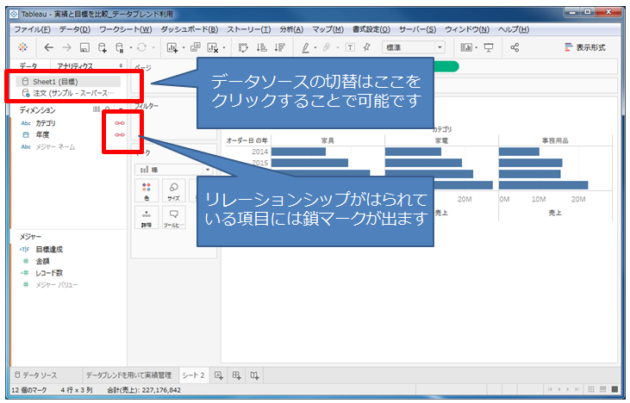Expand the data pane アナリティクス tab chevron
Screen dimensions: 630x403
(x=121, y=65)
